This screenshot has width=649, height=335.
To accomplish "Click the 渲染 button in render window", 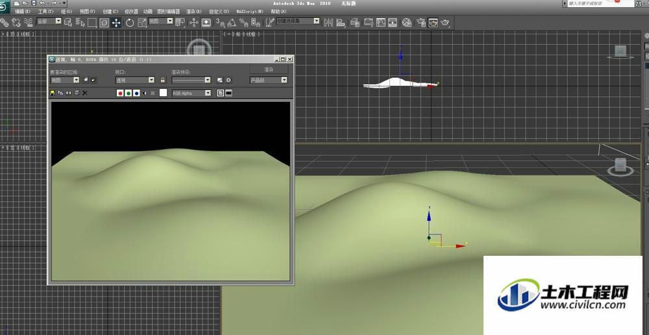I will coord(269,69).
